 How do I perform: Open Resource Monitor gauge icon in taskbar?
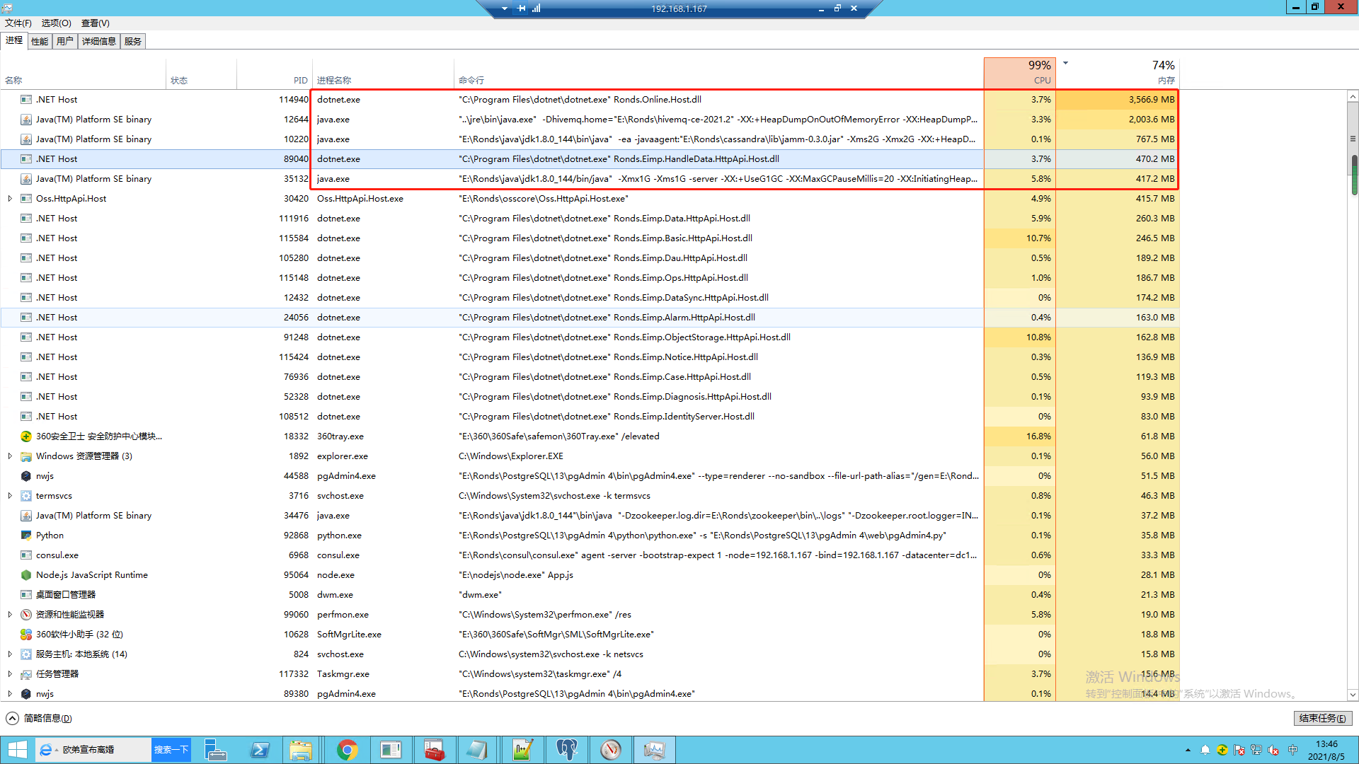[610, 750]
